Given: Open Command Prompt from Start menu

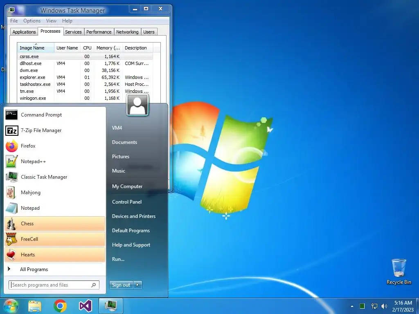Looking at the screenshot, I should tap(55, 115).
